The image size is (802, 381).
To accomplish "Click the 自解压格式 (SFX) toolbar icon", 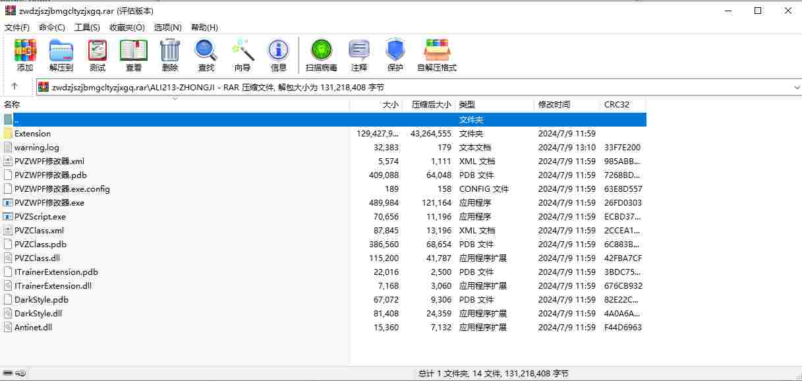I will point(437,49).
